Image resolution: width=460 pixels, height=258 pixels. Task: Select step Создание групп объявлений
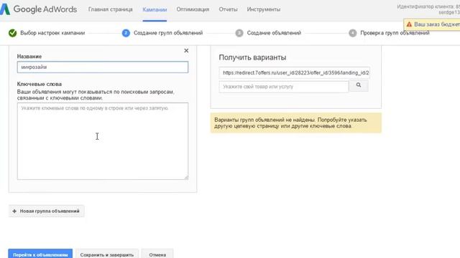pos(168,33)
